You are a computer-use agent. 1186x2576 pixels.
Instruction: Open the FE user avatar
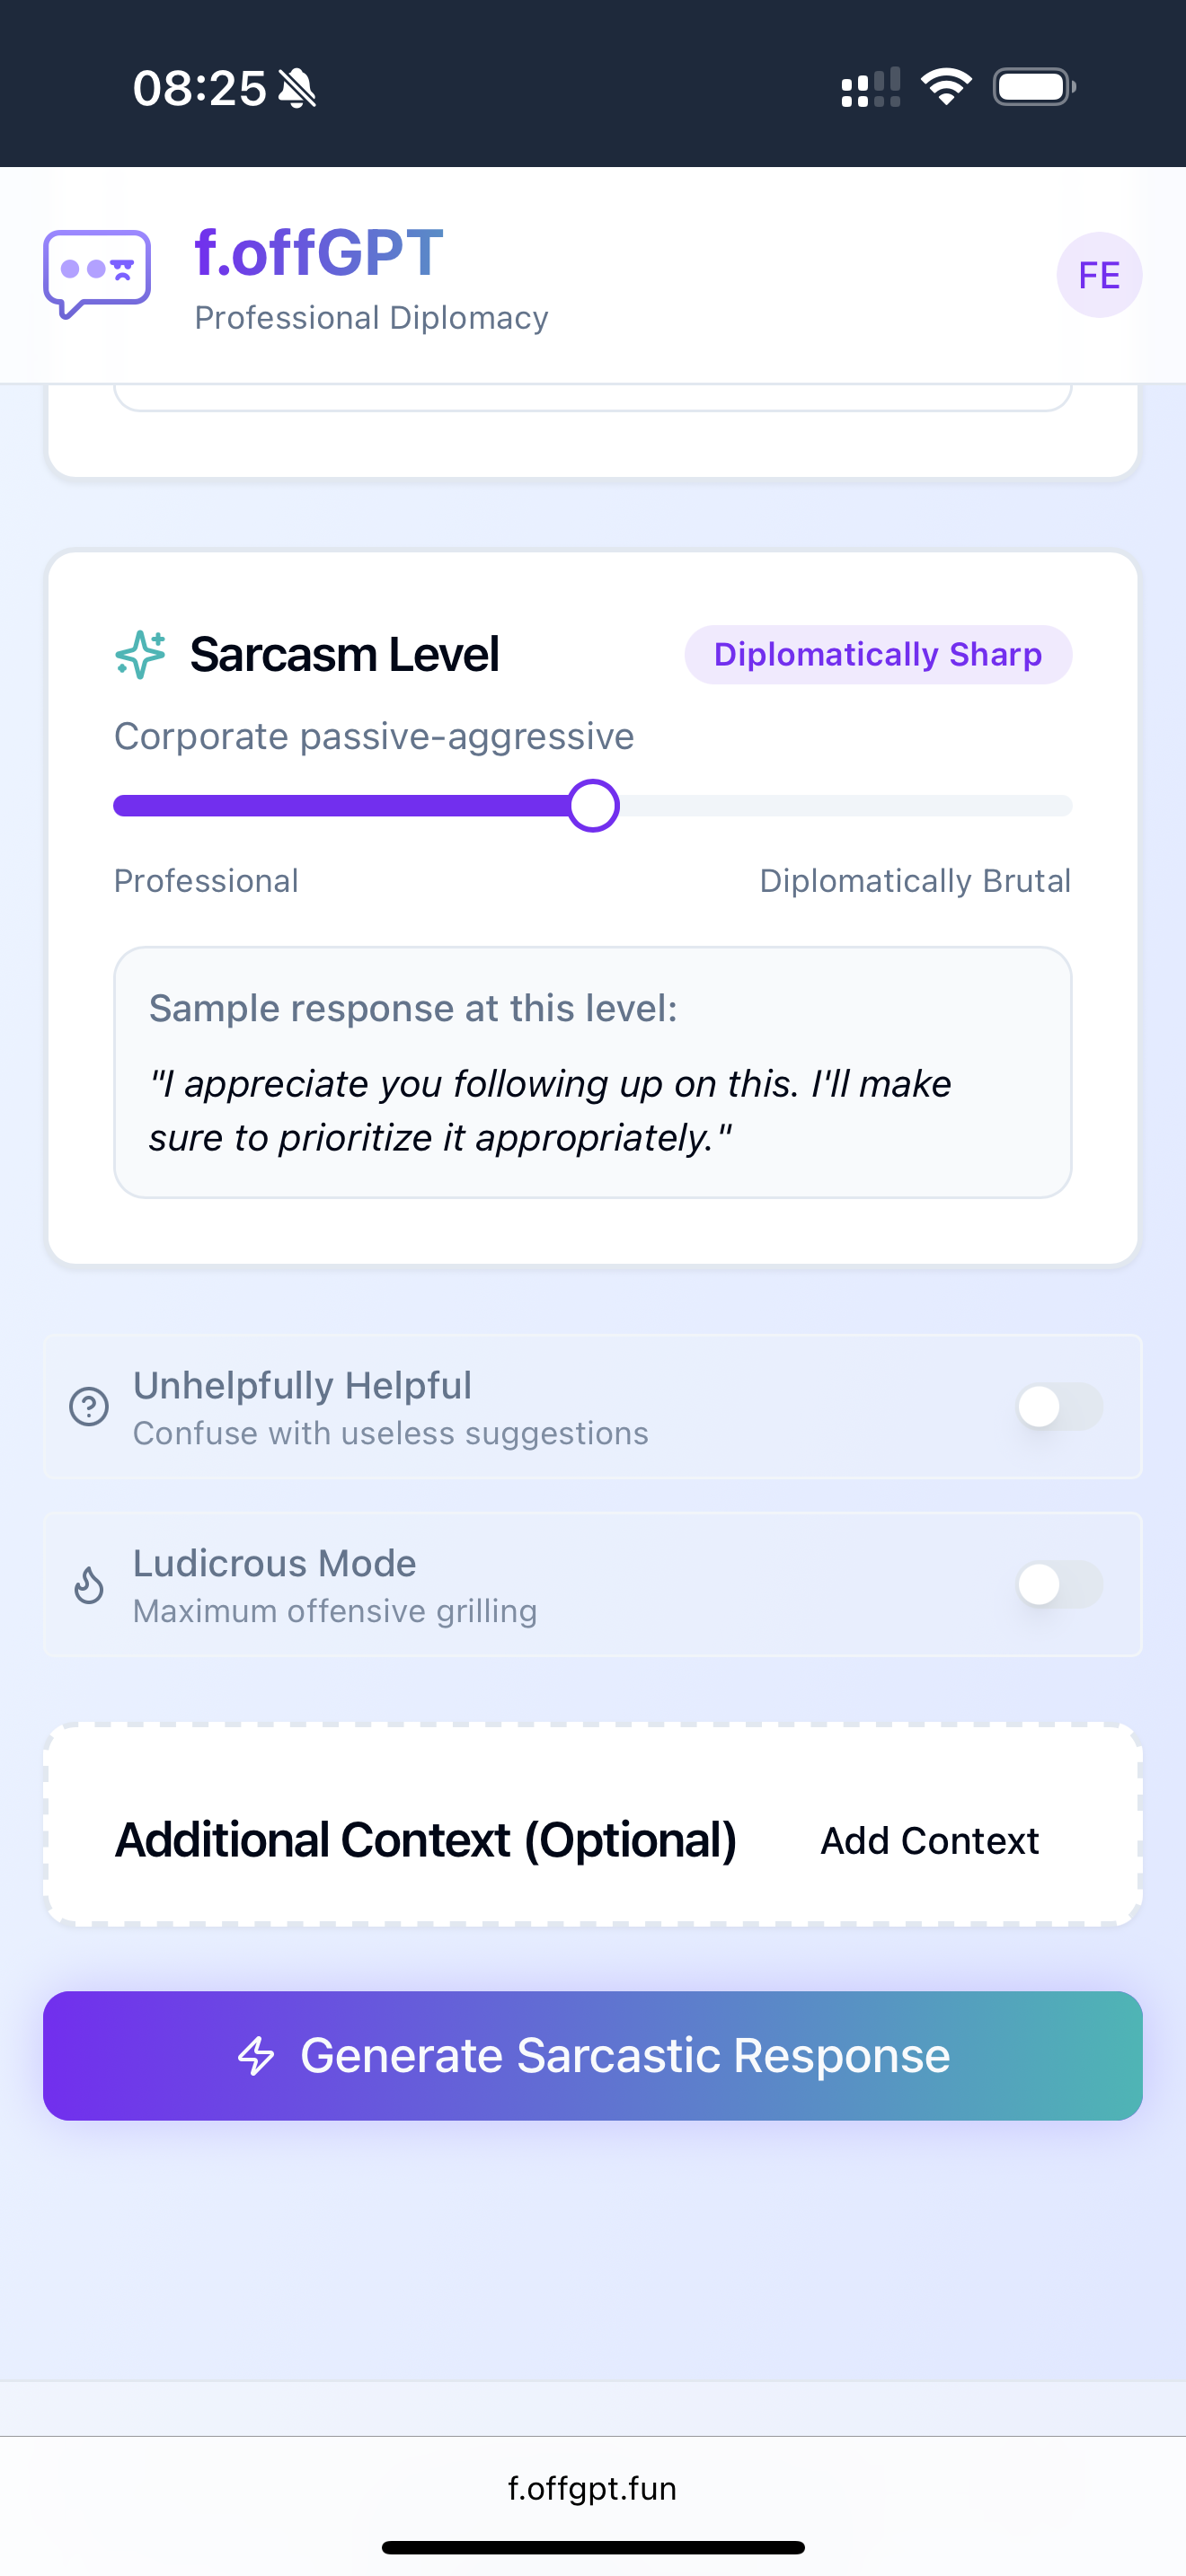click(1099, 275)
